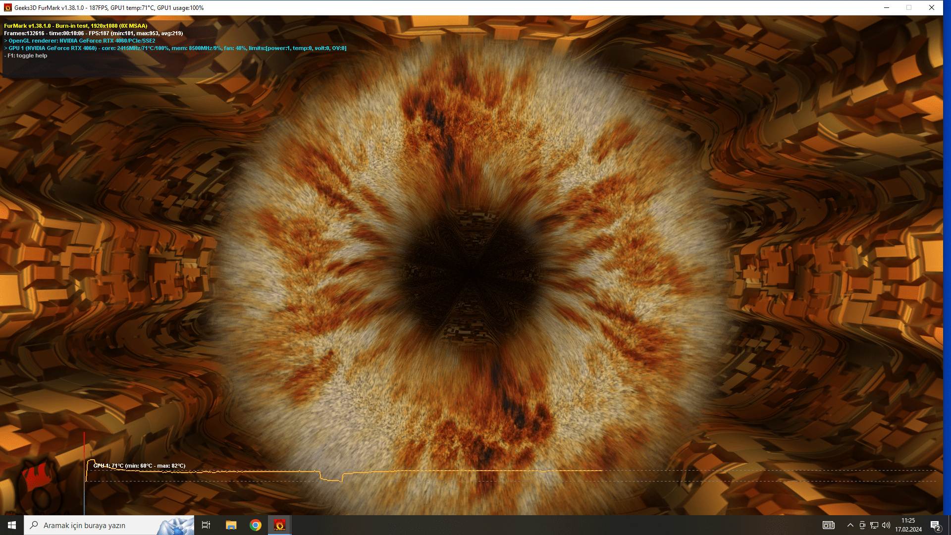Open the network status tray icon
Image resolution: width=951 pixels, height=535 pixels.
point(874,525)
